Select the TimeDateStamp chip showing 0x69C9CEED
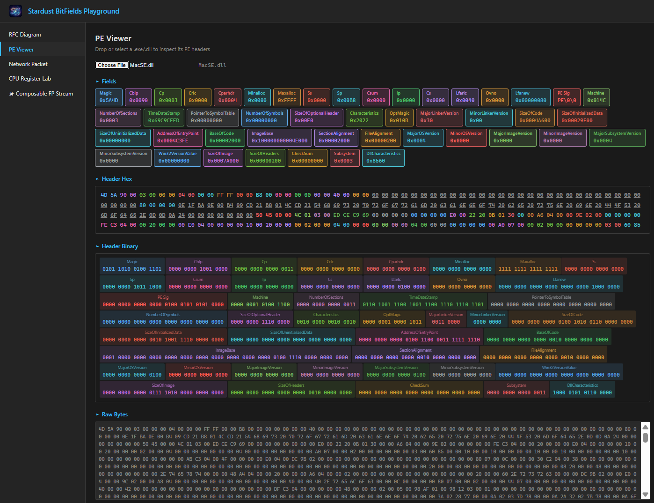 [x=164, y=117]
